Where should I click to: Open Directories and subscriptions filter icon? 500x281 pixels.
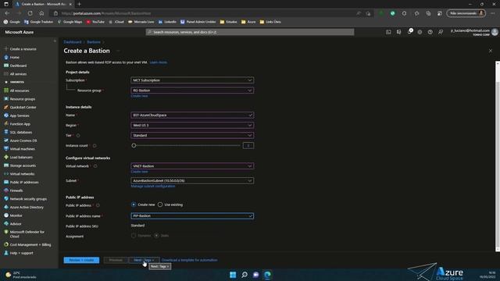click(398, 32)
